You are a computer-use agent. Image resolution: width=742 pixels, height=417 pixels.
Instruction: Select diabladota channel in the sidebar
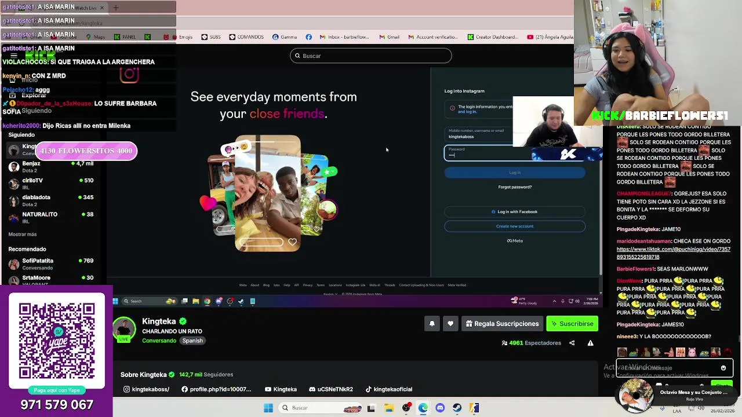[x=51, y=200]
